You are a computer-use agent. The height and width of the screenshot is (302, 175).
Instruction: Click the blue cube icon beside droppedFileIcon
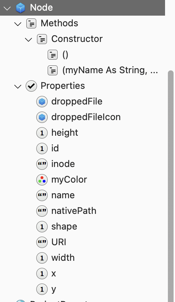click(42, 117)
